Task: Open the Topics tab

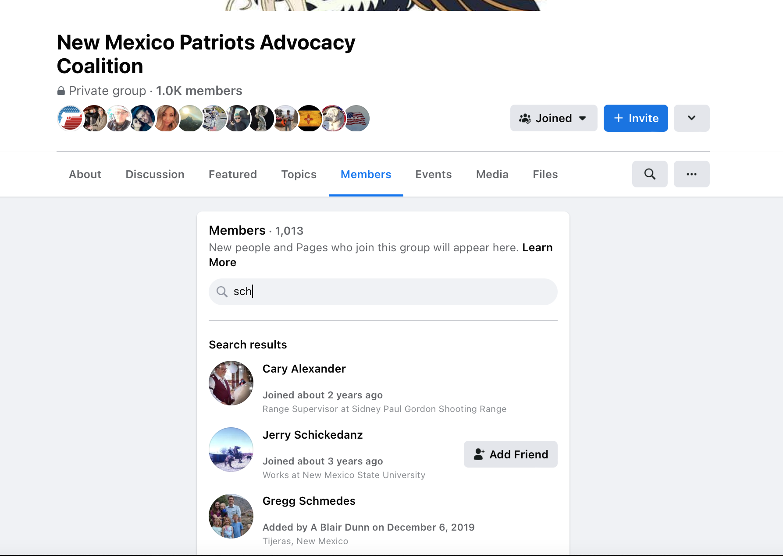Action: (299, 174)
